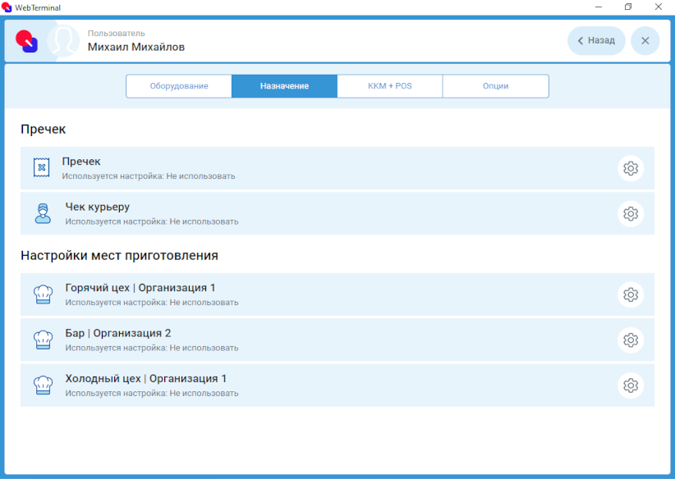The width and height of the screenshot is (675, 479).
Task: Click chef hat icon for Бар
Action: coord(43,340)
